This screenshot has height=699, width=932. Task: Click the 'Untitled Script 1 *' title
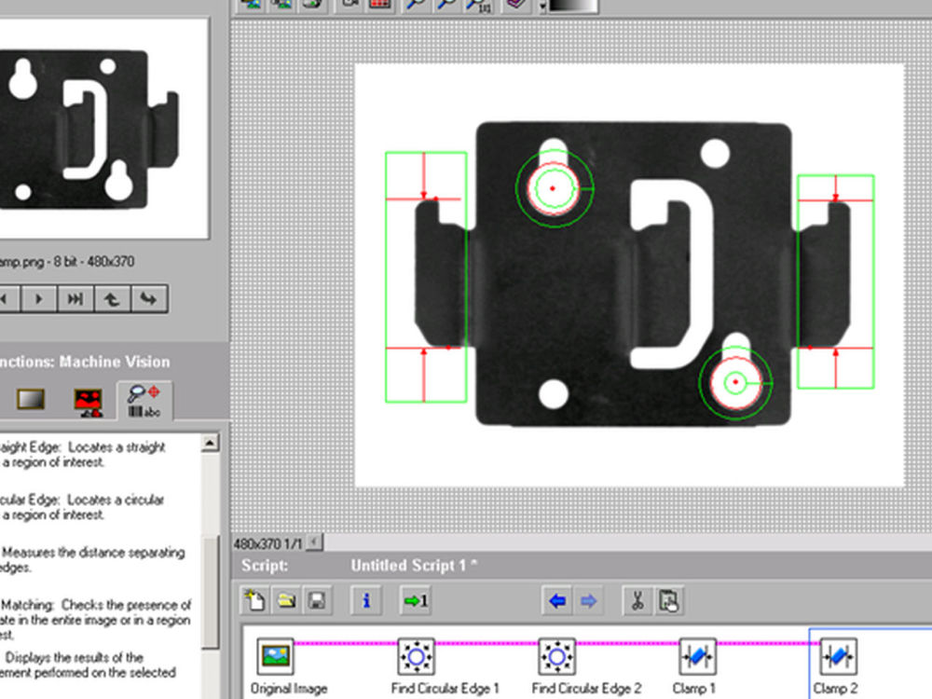pos(414,566)
